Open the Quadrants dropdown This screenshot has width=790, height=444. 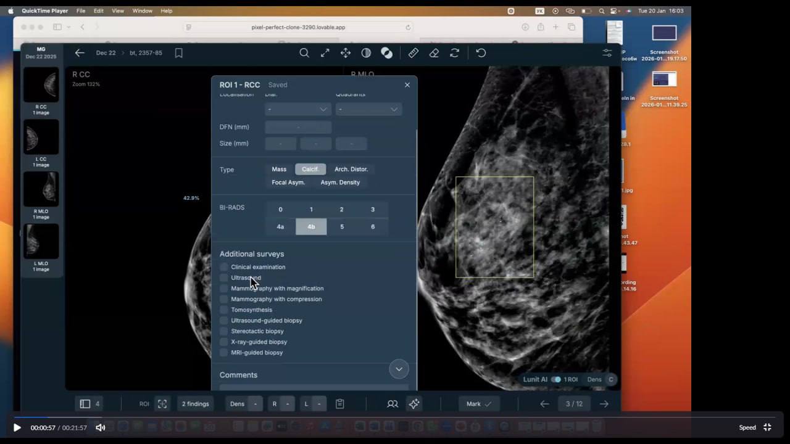(x=368, y=109)
